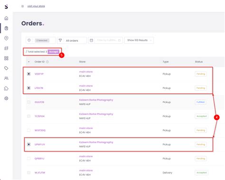Open order WXF3OQ
This screenshot has width=225, height=180.
coord(40,130)
